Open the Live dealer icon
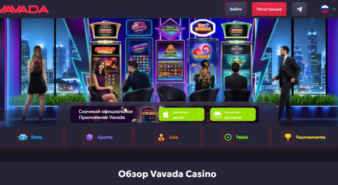This screenshot has width=338, height=185. coord(161,137)
